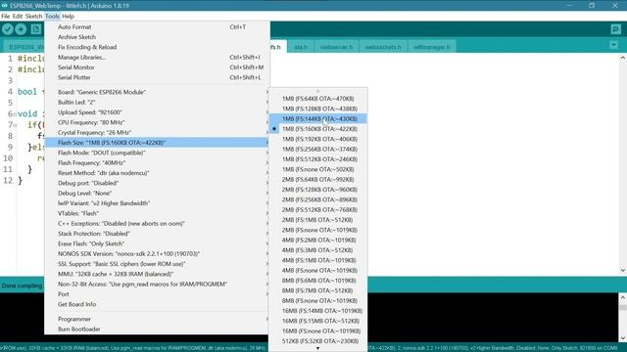Switch to the ota.h tab
The width and height of the screenshot is (627, 352).
301,47
